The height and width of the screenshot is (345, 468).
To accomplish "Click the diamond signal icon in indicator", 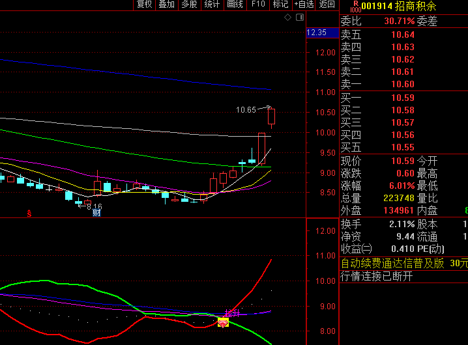I will [223, 323].
